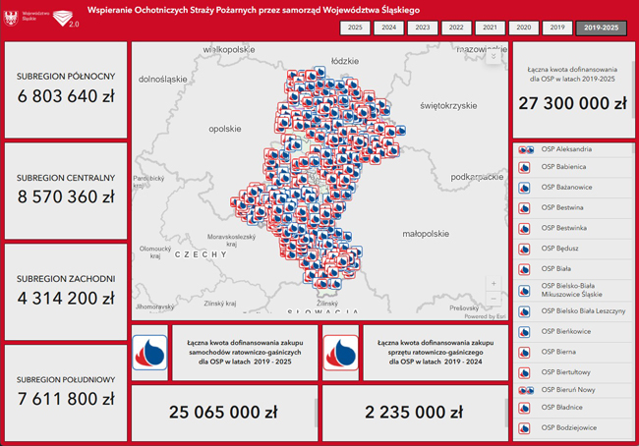This screenshot has width=639, height=446.
Task: Click the icon next to OSP Bestwinka
Action: 524,229
